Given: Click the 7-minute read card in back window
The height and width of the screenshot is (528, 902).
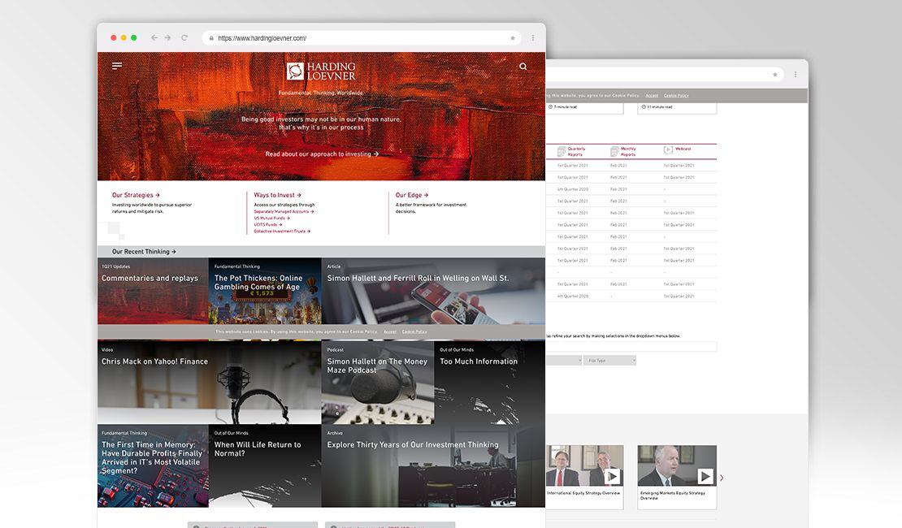Looking at the screenshot, I should click(x=584, y=107).
